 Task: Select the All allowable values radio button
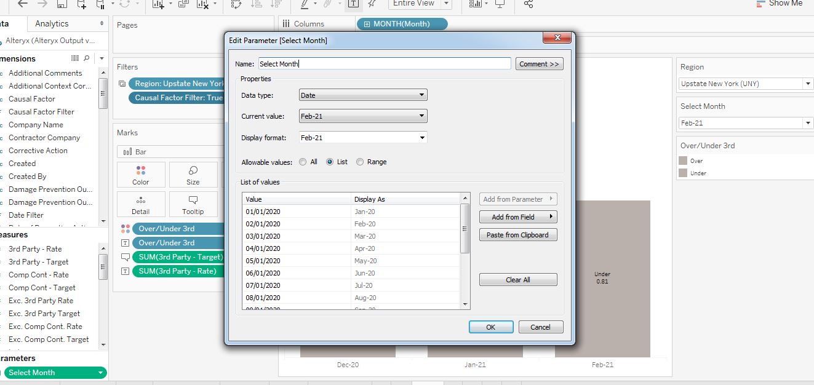303,162
